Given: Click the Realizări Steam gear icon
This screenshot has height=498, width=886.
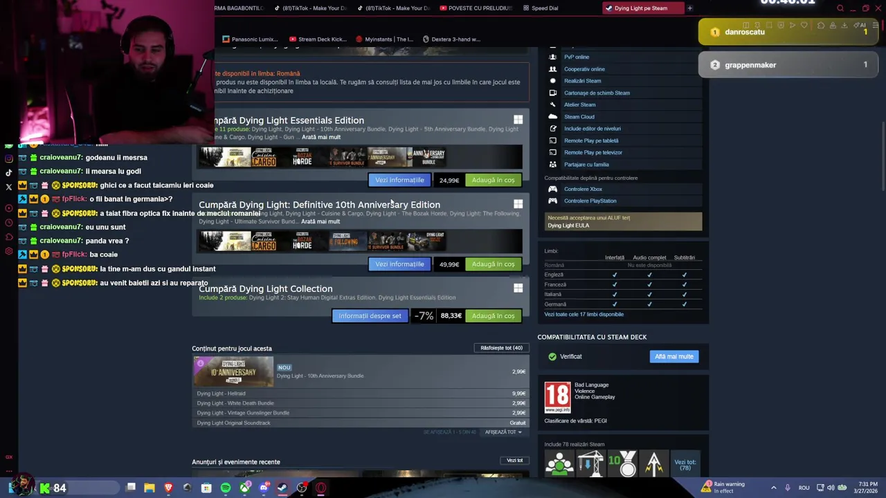Looking at the screenshot, I should tap(552, 81).
